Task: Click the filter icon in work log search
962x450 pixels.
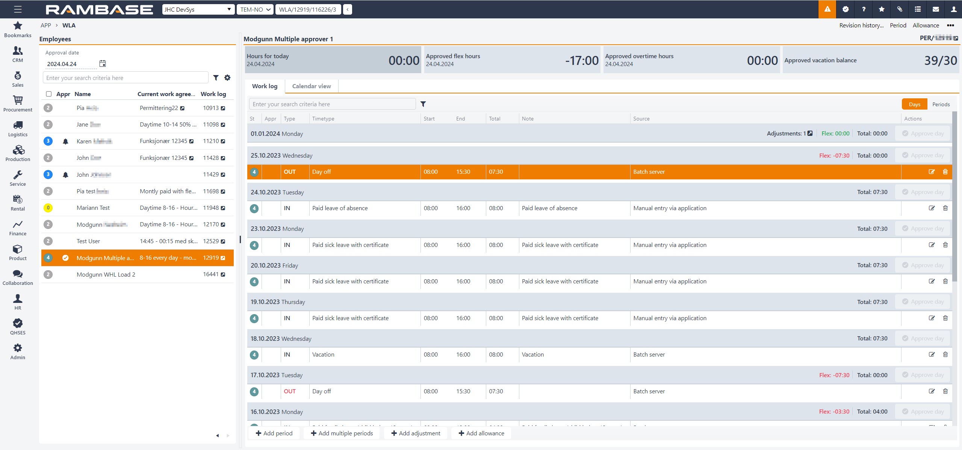Action: (x=423, y=104)
